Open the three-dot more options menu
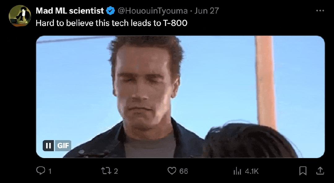 pyautogui.click(x=320, y=10)
